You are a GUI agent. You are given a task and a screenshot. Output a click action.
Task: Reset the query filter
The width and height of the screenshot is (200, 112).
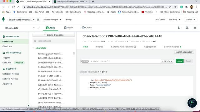[188, 61]
